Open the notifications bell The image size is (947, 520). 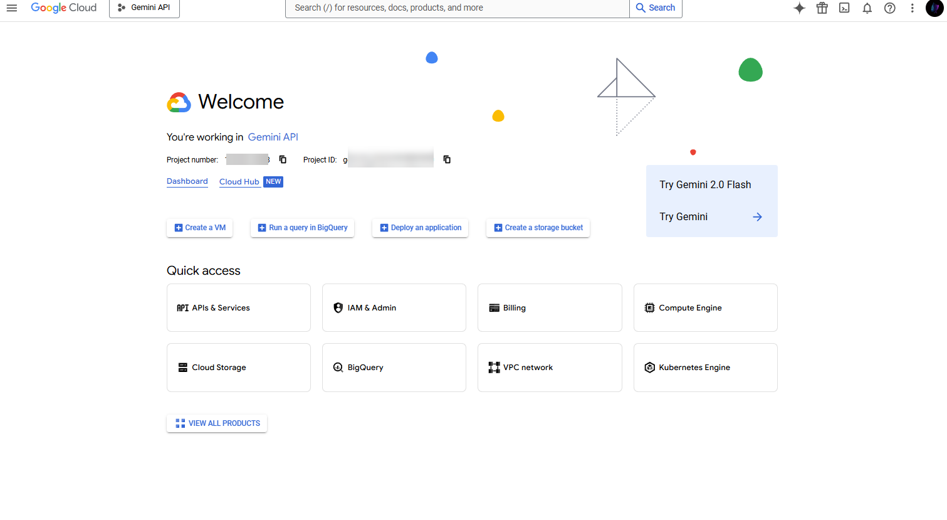[867, 8]
